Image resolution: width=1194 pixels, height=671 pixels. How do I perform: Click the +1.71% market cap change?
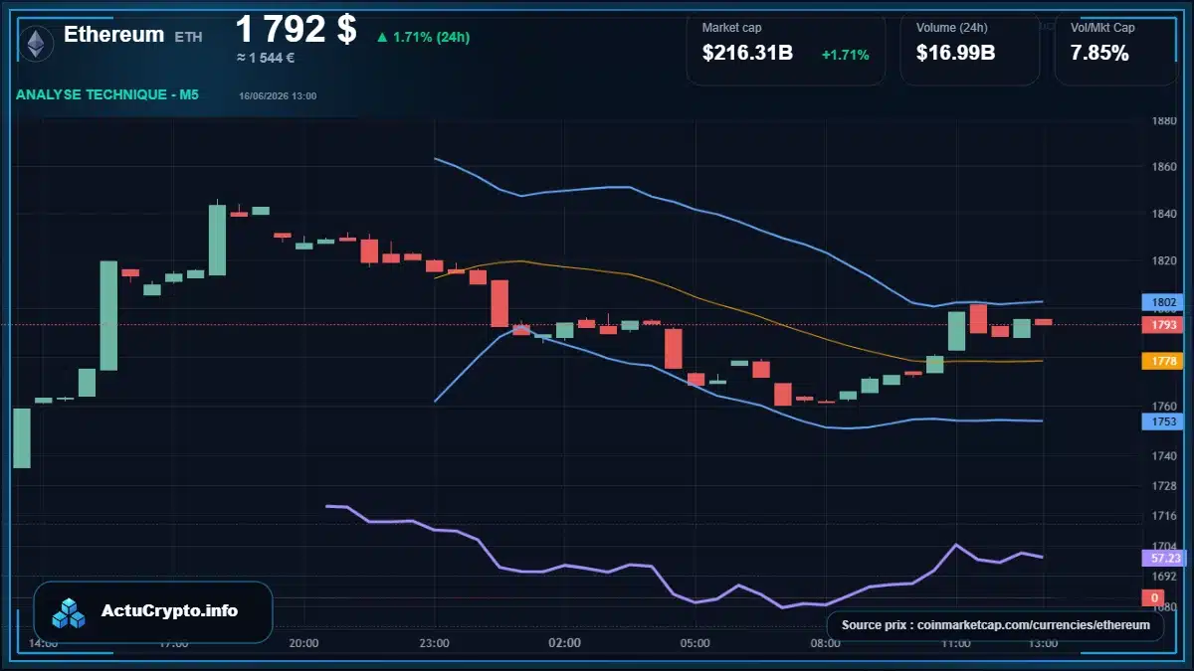pos(845,55)
